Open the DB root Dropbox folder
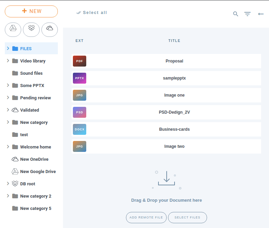269x228 pixels. coord(28,184)
